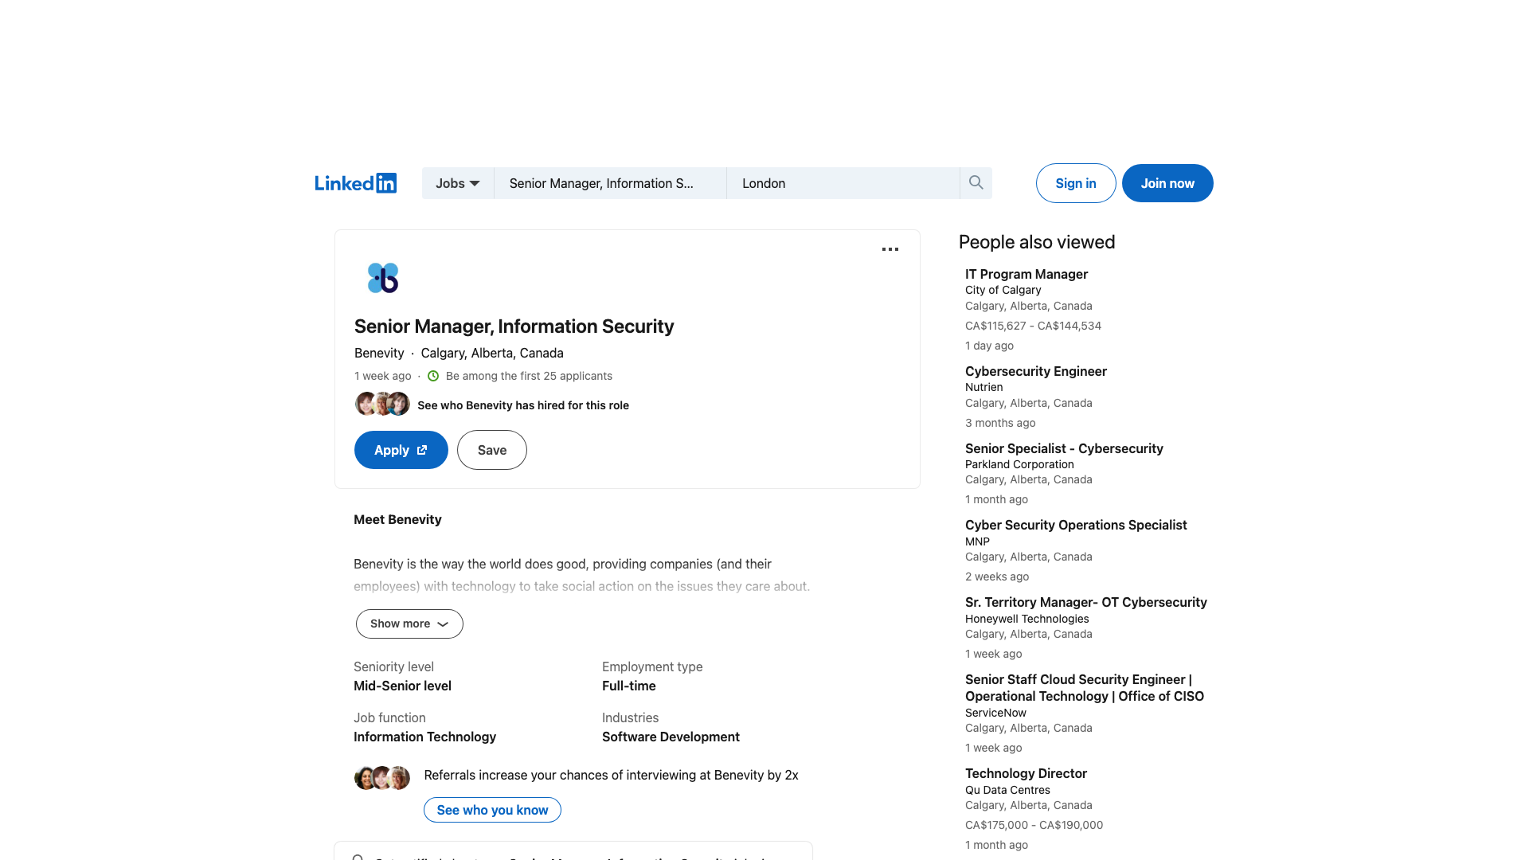Click the City of Calgary company name
Screen dimensions: 1529x860
point(1003,290)
